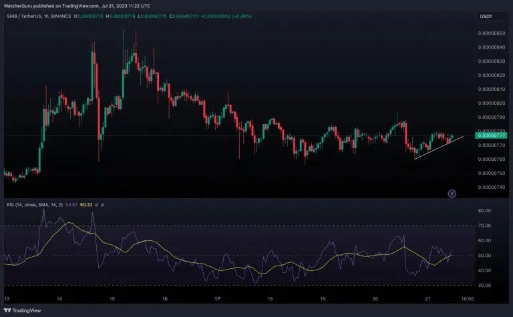This screenshot has width=513, height=317.
Task: Click the green 0.00000777 current price label
Action: tap(491, 135)
